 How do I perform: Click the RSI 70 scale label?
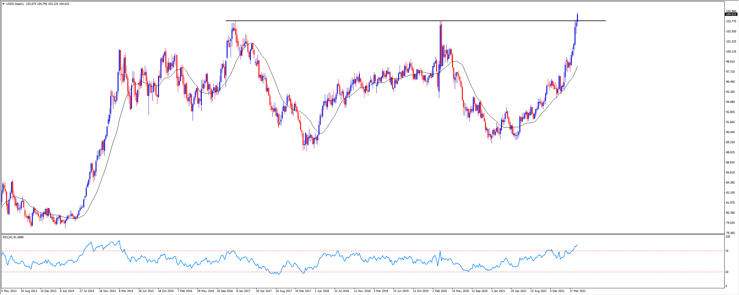pyautogui.click(x=727, y=251)
